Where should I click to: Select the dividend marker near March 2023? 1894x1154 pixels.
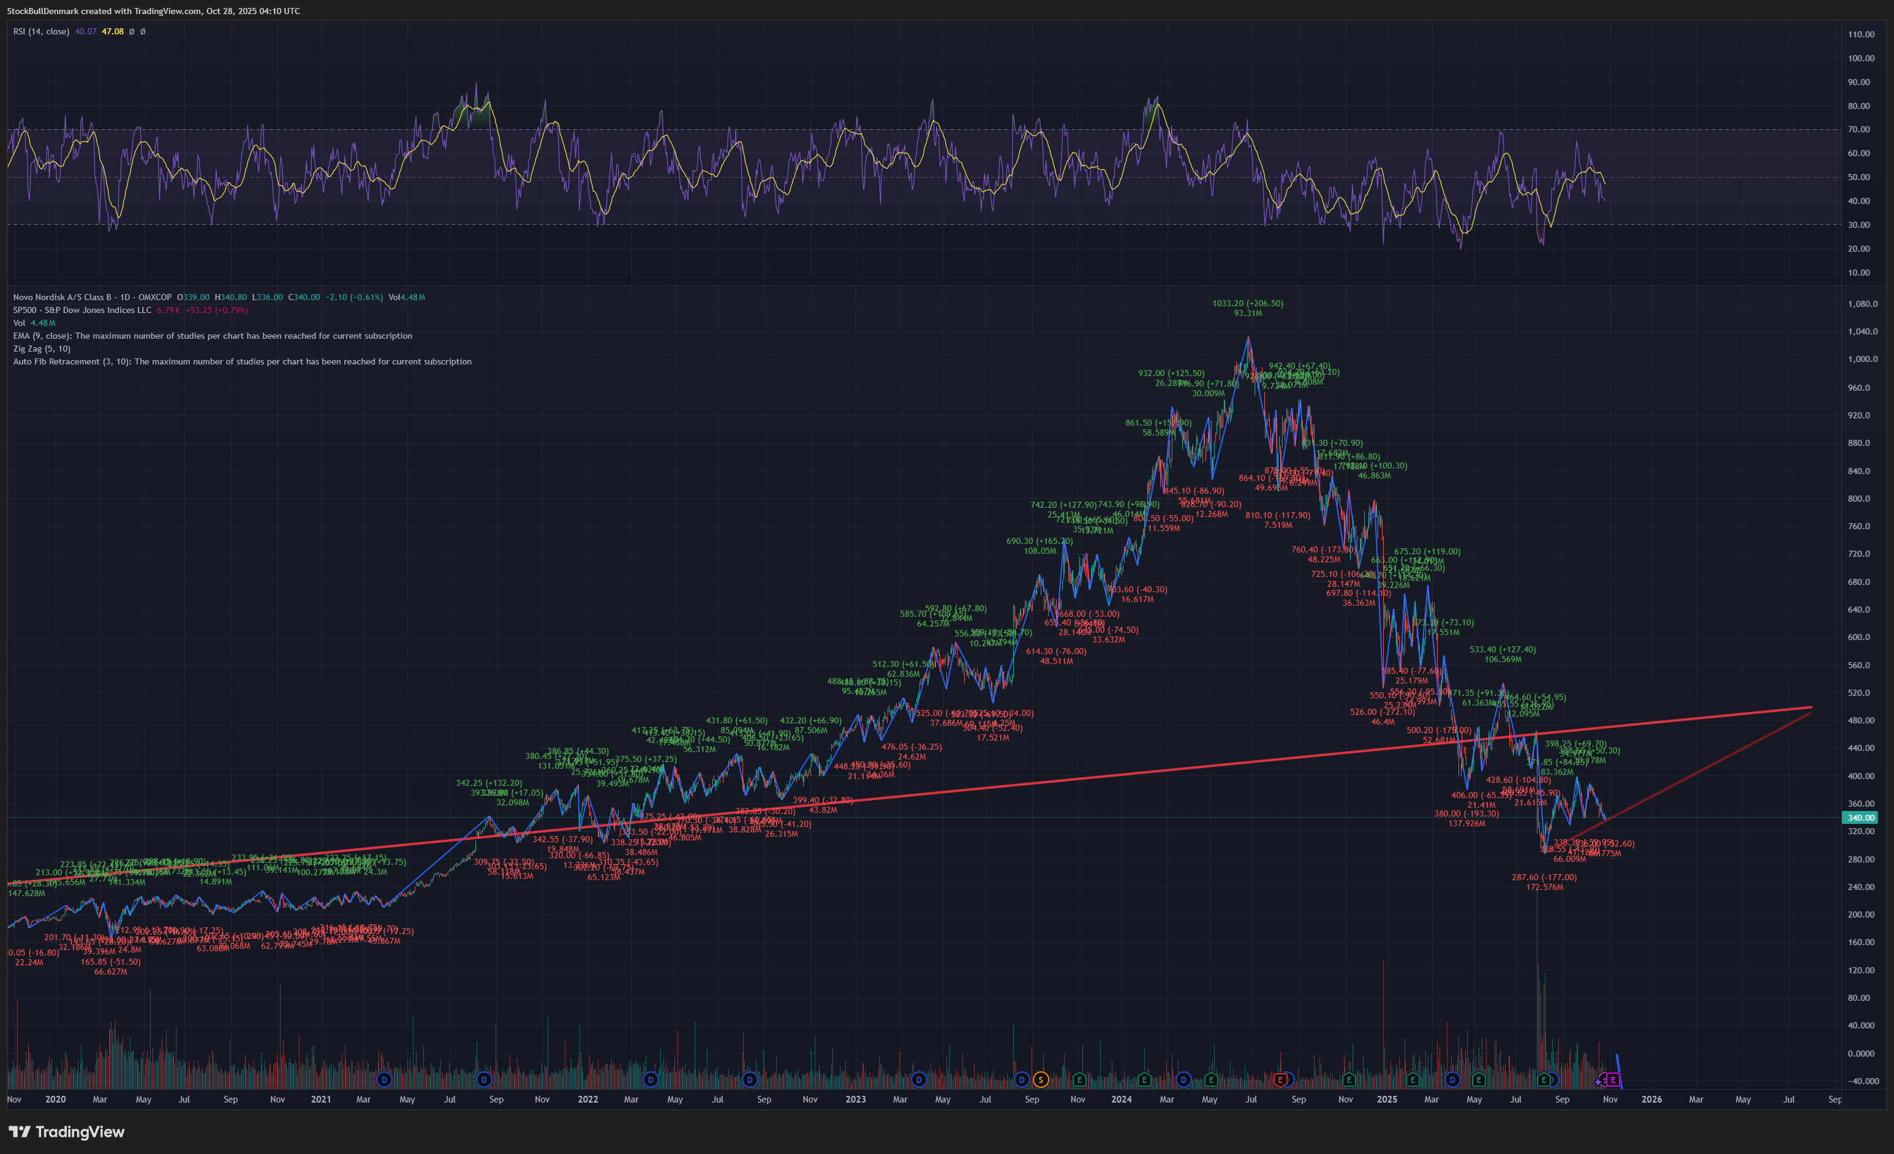919,1079
